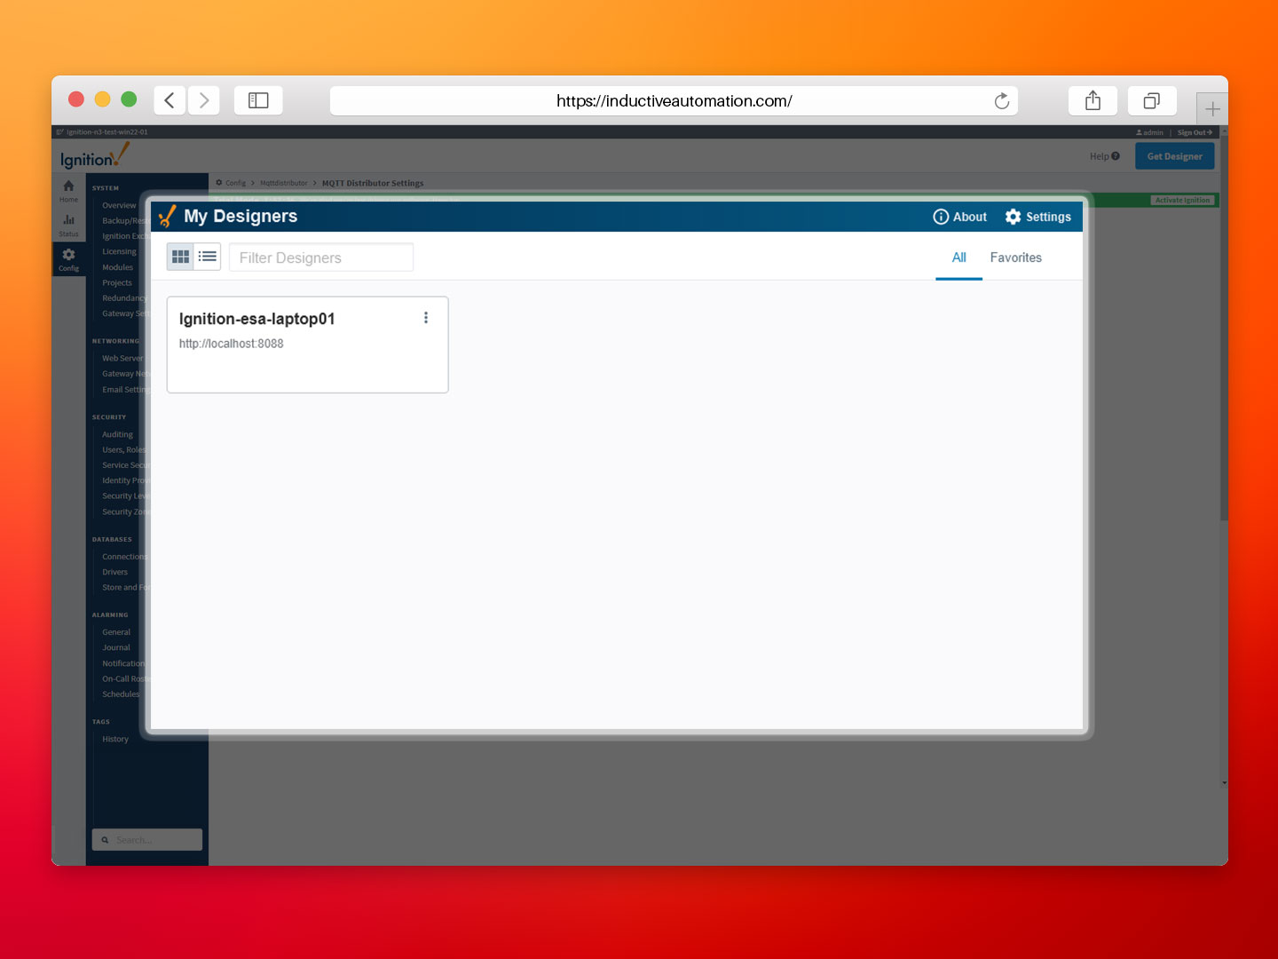Show all browser tabs overview
This screenshot has height=959, width=1278.
(x=1151, y=100)
